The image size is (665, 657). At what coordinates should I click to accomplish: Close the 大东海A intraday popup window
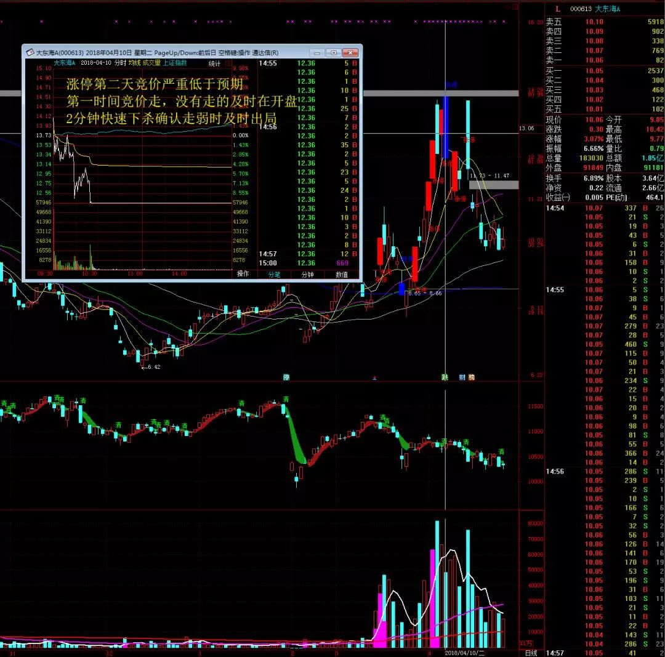(x=351, y=53)
